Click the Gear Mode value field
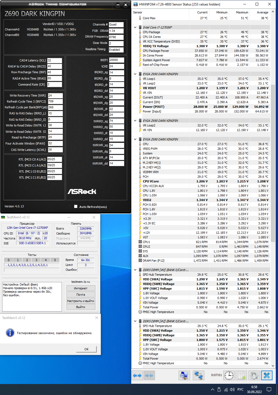 [x=116, y=43]
